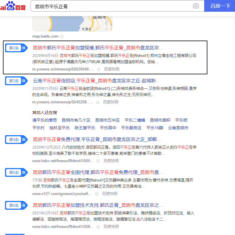Screen dimensions: 235x235
Task: Open 百度快照 for the 第4名 result
Action: coord(111,161)
